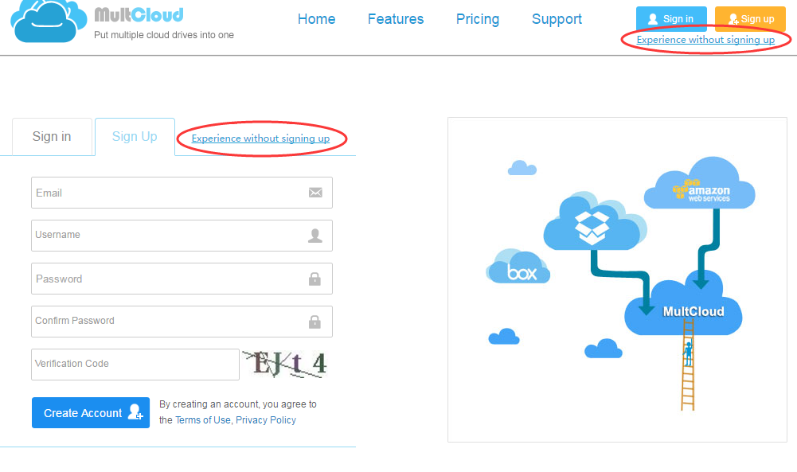
Task: Click the captcha image to refresh it
Action: pyautogui.click(x=285, y=365)
